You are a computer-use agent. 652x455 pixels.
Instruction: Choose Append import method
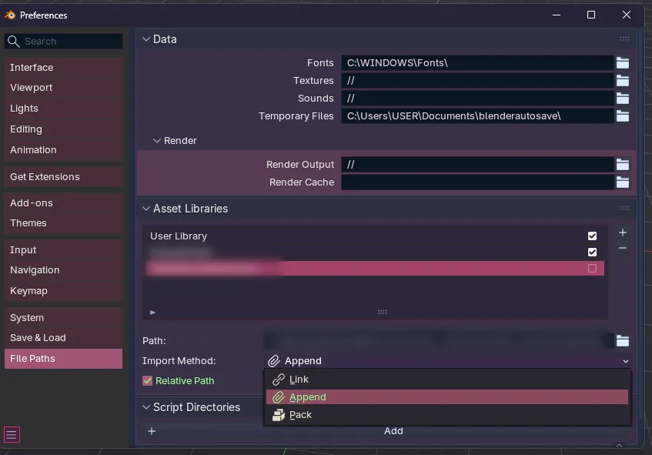coord(447,397)
